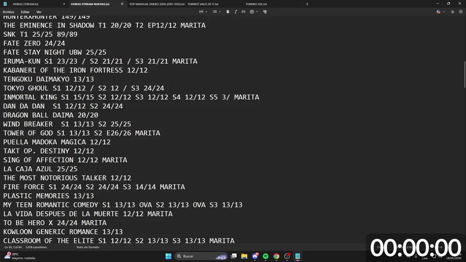Screen dimensions: 466x262
Task: Click the line PUELLA MADOKA MAGICA 12/12
Action: [x=57, y=142]
